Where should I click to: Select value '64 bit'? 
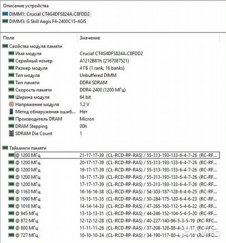click(x=85, y=97)
